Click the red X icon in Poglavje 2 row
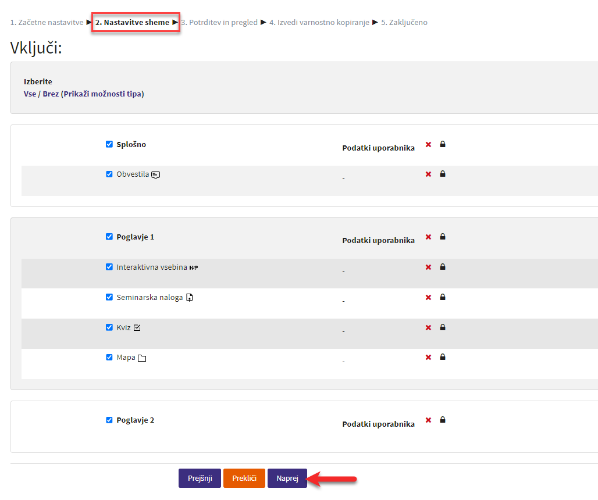Image resolution: width=598 pixels, height=500 pixels. [428, 420]
